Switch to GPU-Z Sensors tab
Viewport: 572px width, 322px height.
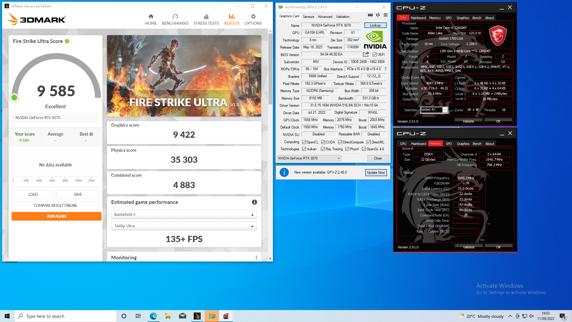click(308, 17)
